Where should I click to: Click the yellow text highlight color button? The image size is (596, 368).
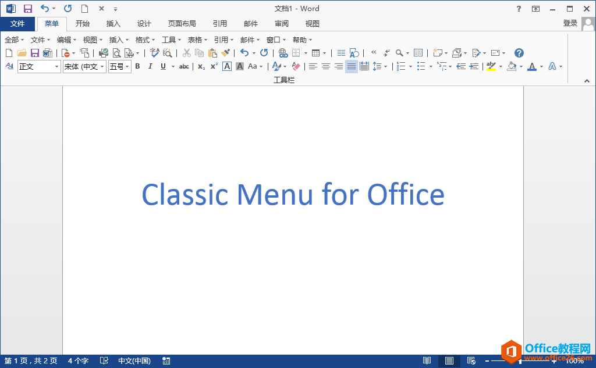(491, 66)
